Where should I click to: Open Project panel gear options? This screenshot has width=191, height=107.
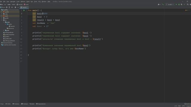click(15, 7)
